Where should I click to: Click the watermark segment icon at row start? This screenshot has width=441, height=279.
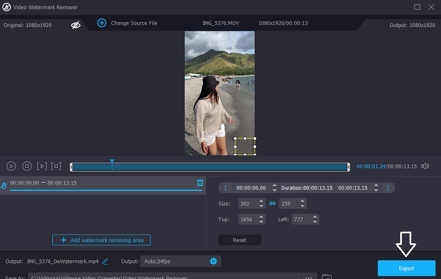(x=4, y=185)
